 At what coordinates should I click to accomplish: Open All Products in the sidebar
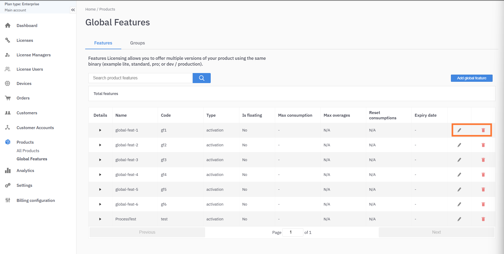[x=28, y=151]
